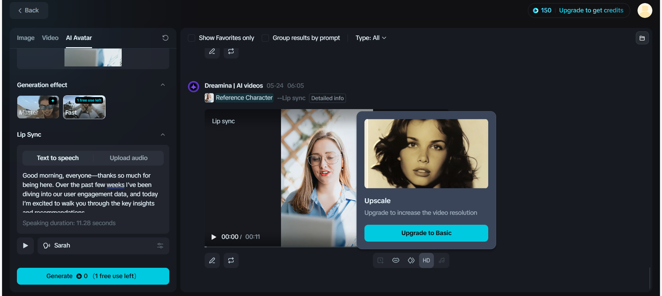Click Generate with 1 free use left
Image resolution: width=662 pixels, height=296 pixels.
pos(93,276)
